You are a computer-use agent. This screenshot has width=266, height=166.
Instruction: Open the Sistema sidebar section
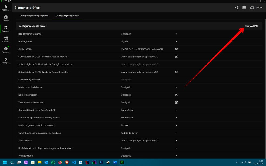(6, 39)
